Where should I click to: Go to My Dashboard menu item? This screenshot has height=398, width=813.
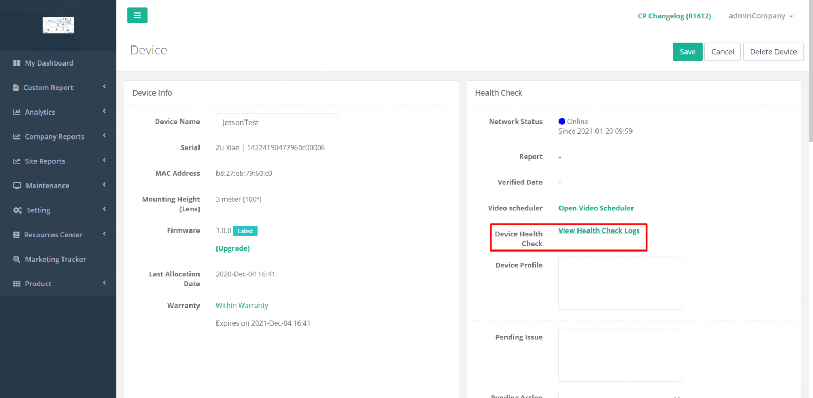point(49,63)
